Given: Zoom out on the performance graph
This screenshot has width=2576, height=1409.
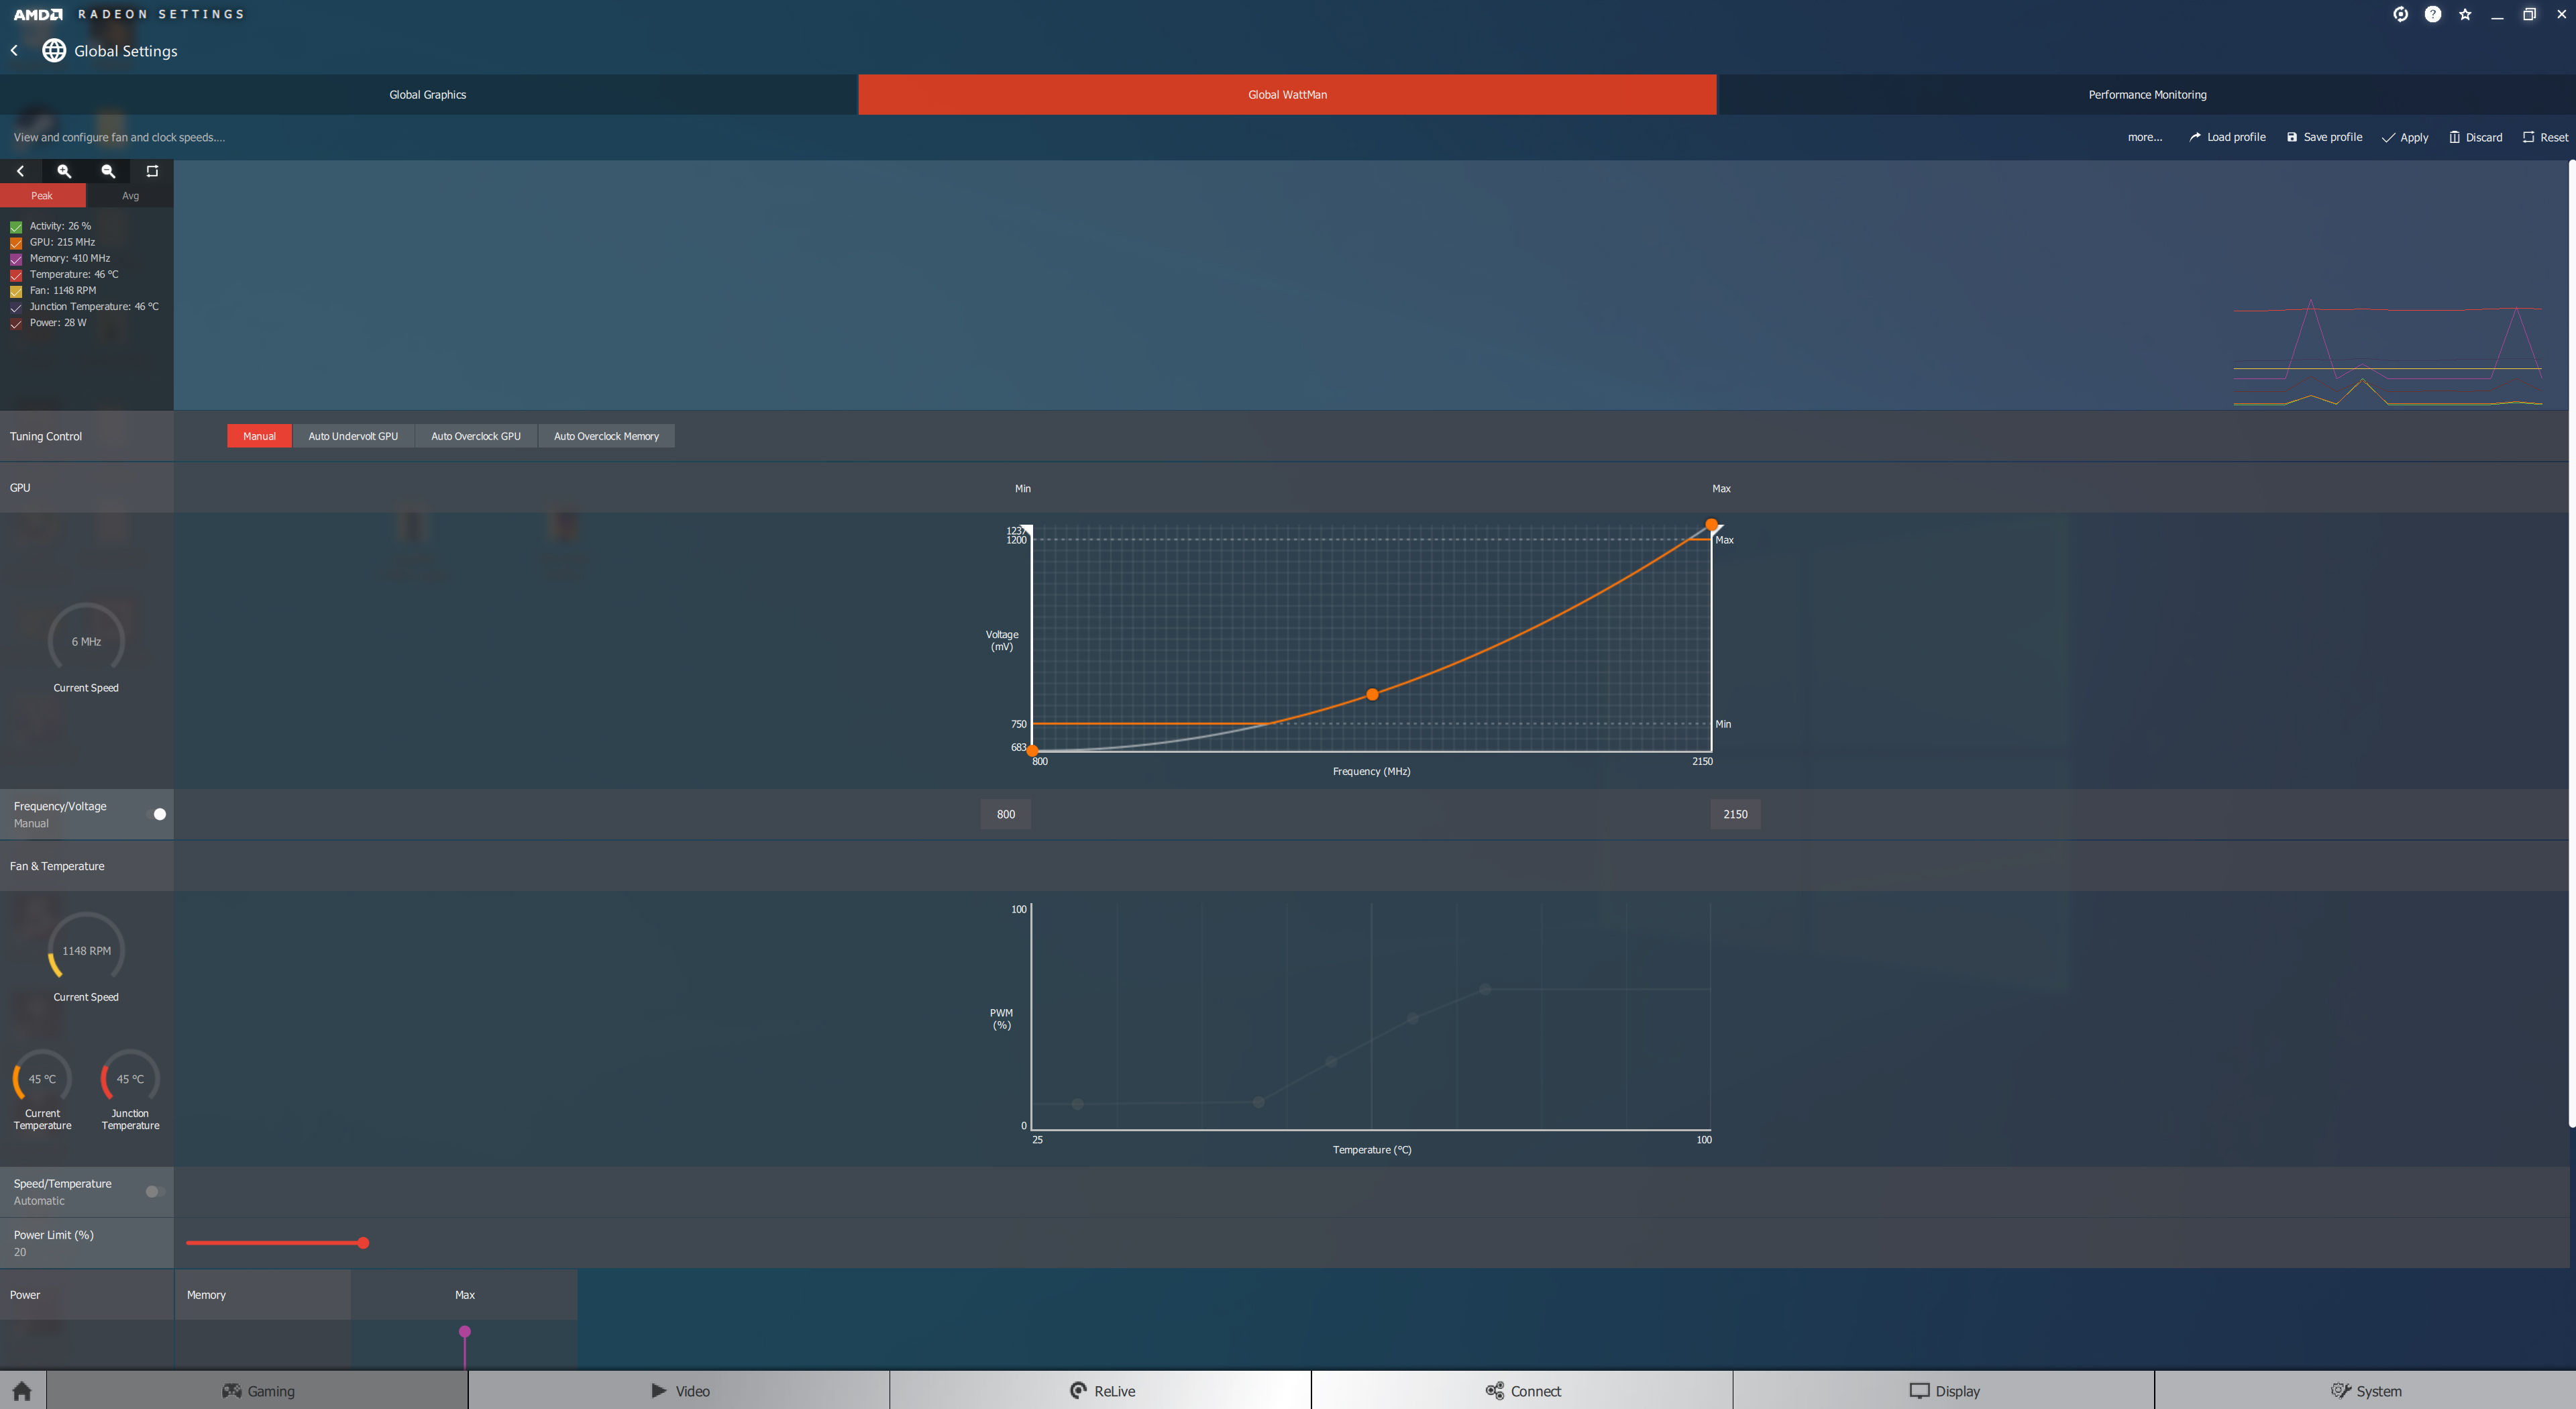Looking at the screenshot, I should point(108,171).
